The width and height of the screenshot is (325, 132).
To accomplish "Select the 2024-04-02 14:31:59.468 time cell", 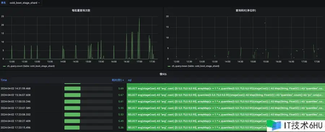I will pyautogui.click(x=16, y=89).
